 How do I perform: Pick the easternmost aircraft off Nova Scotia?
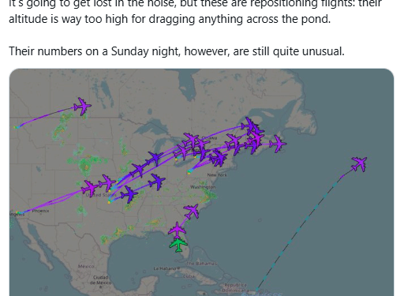[278, 144]
